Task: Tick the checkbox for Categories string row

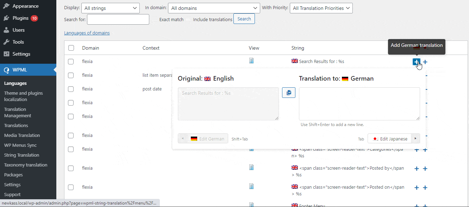Action: coord(71,149)
